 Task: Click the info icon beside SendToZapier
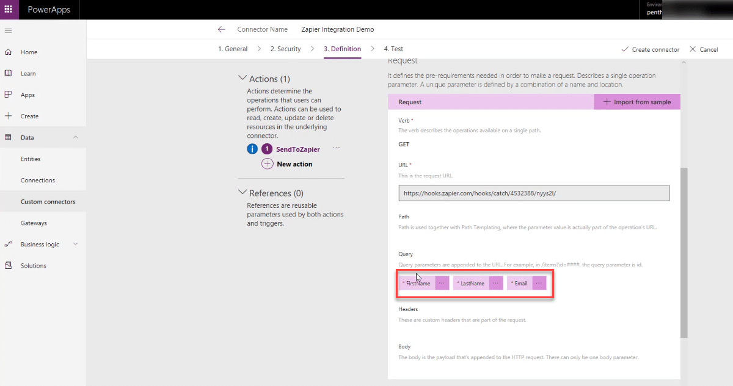pos(252,149)
